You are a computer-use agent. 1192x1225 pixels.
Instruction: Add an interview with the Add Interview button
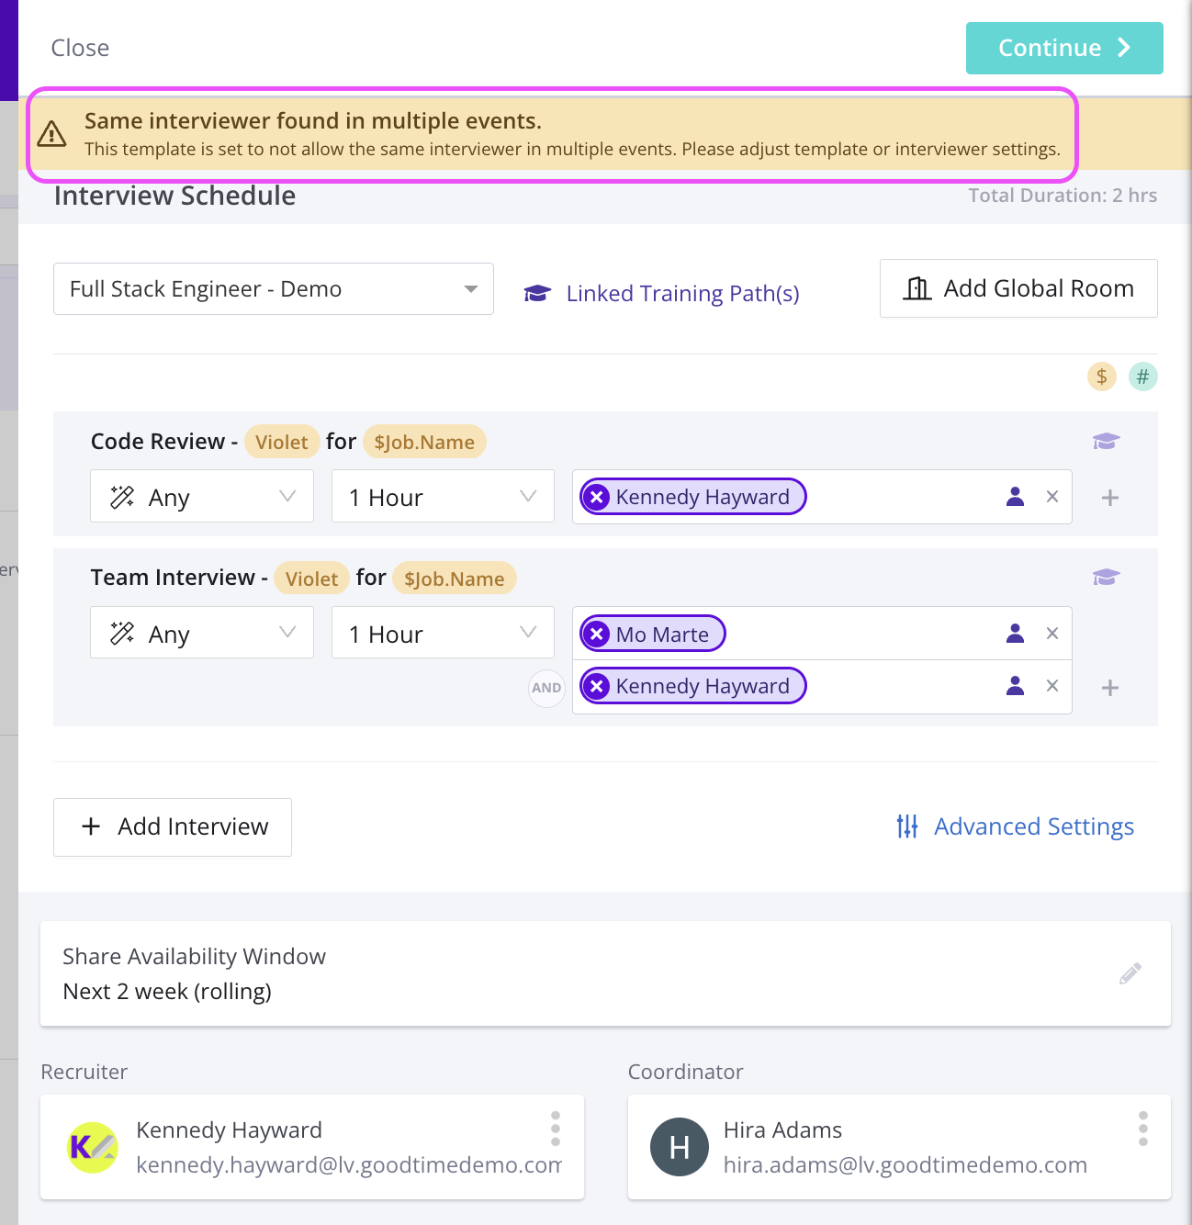coord(172,826)
